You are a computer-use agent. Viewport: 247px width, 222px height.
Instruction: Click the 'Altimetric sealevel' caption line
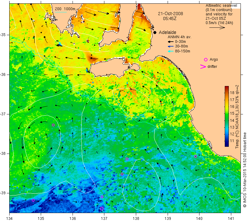coord(221,6)
